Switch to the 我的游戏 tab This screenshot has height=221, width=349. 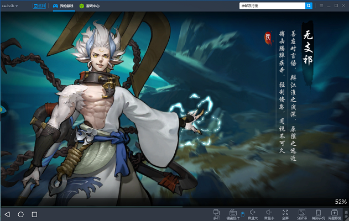click(64, 6)
